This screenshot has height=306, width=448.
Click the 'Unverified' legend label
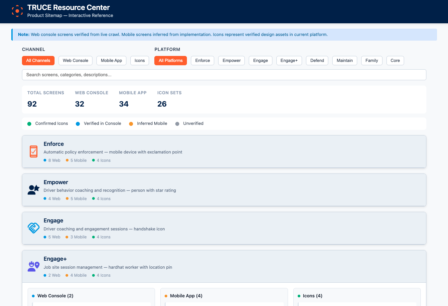[193, 124]
